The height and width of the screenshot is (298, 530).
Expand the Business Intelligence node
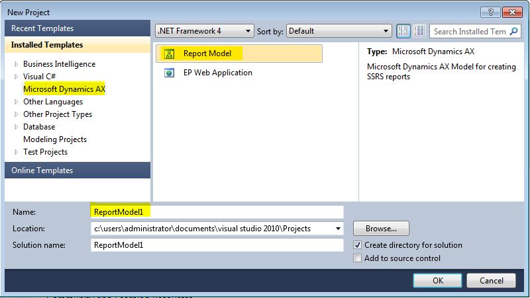[x=16, y=64]
